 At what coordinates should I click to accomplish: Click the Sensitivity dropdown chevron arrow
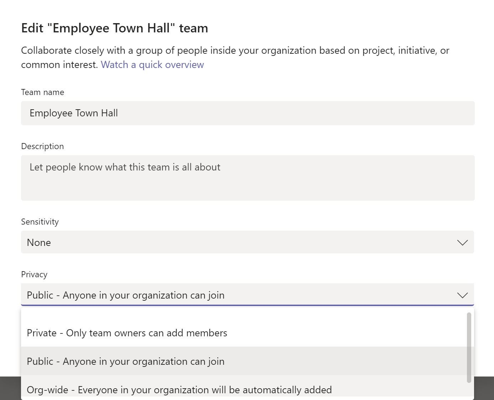pyautogui.click(x=462, y=243)
